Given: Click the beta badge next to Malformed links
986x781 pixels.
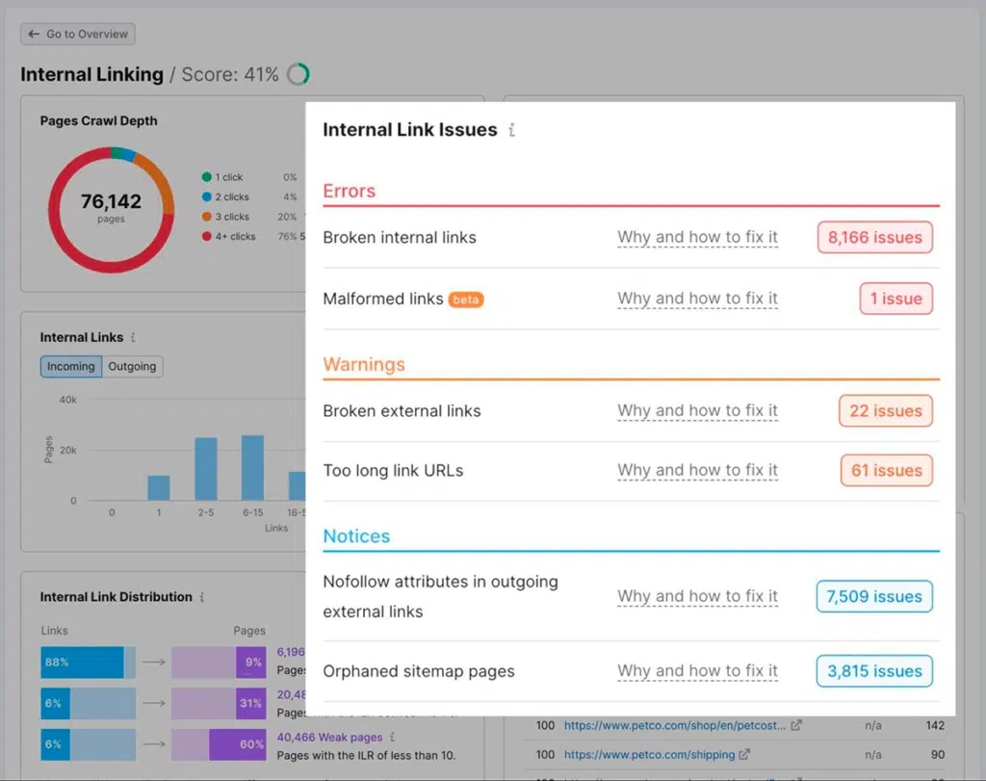Looking at the screenshot, I should (x=466, y=299).
